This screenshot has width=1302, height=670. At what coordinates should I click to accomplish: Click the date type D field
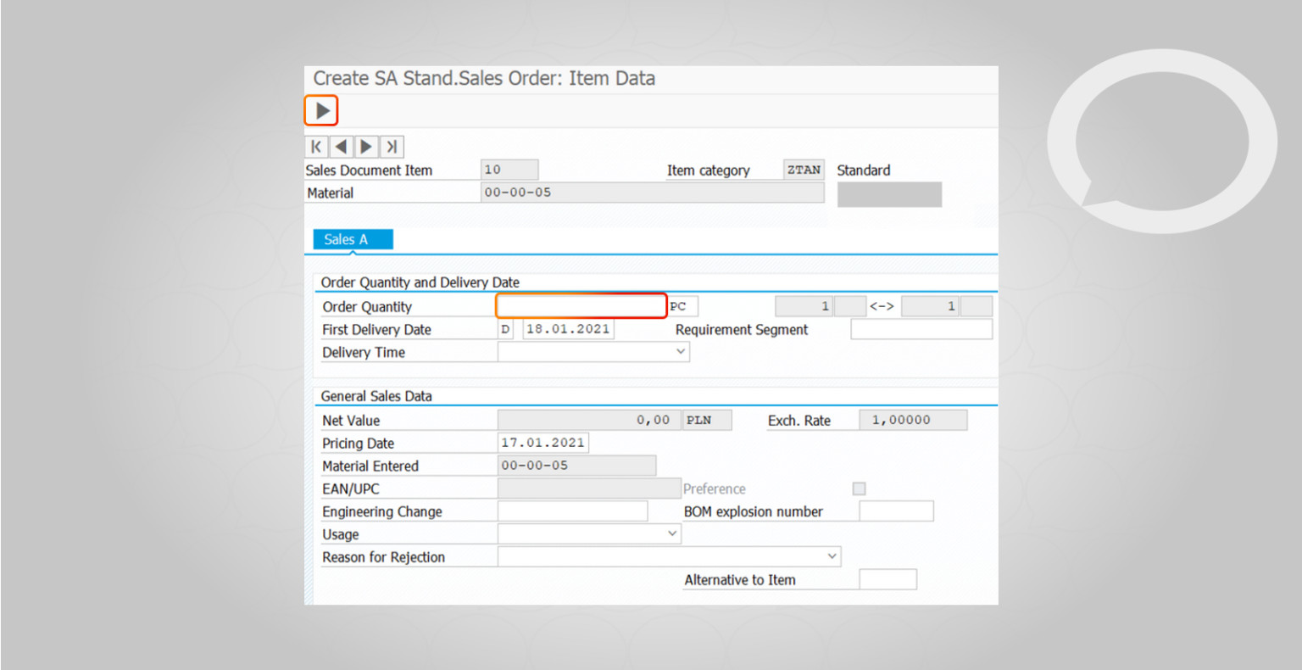point(505,329)
